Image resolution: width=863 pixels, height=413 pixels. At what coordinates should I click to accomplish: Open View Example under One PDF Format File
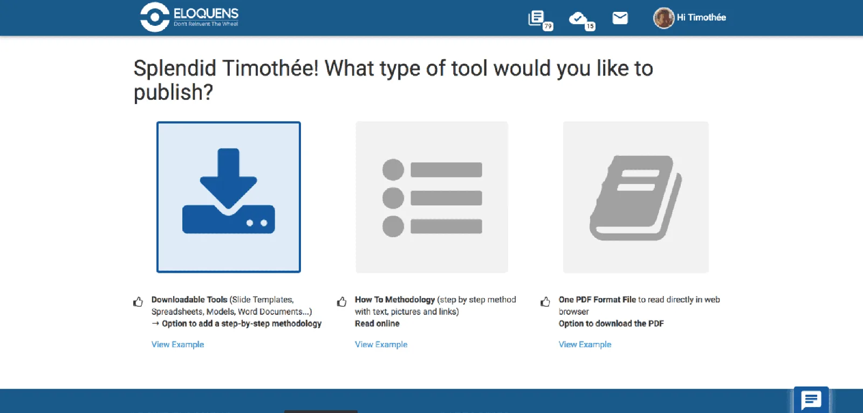[585, 345]
